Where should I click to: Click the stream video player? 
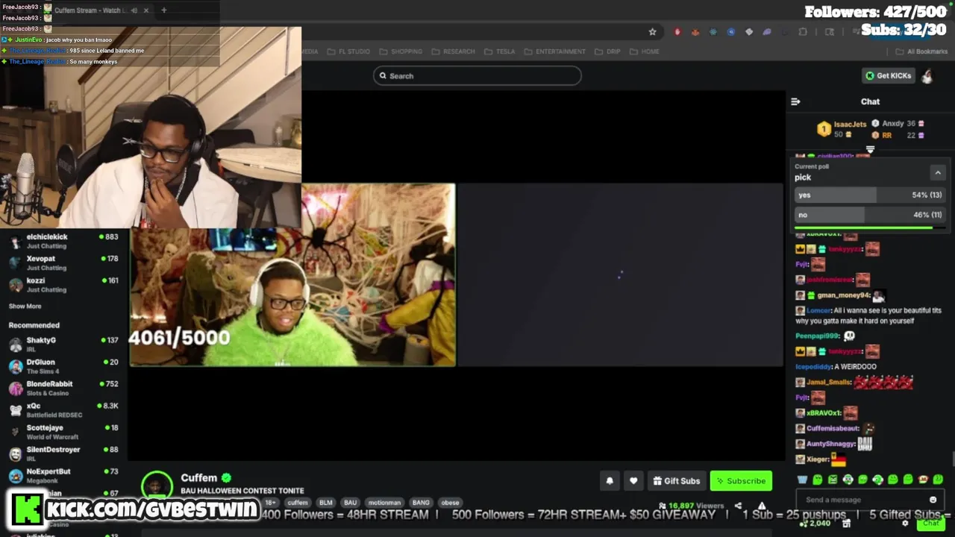[457, 275]
